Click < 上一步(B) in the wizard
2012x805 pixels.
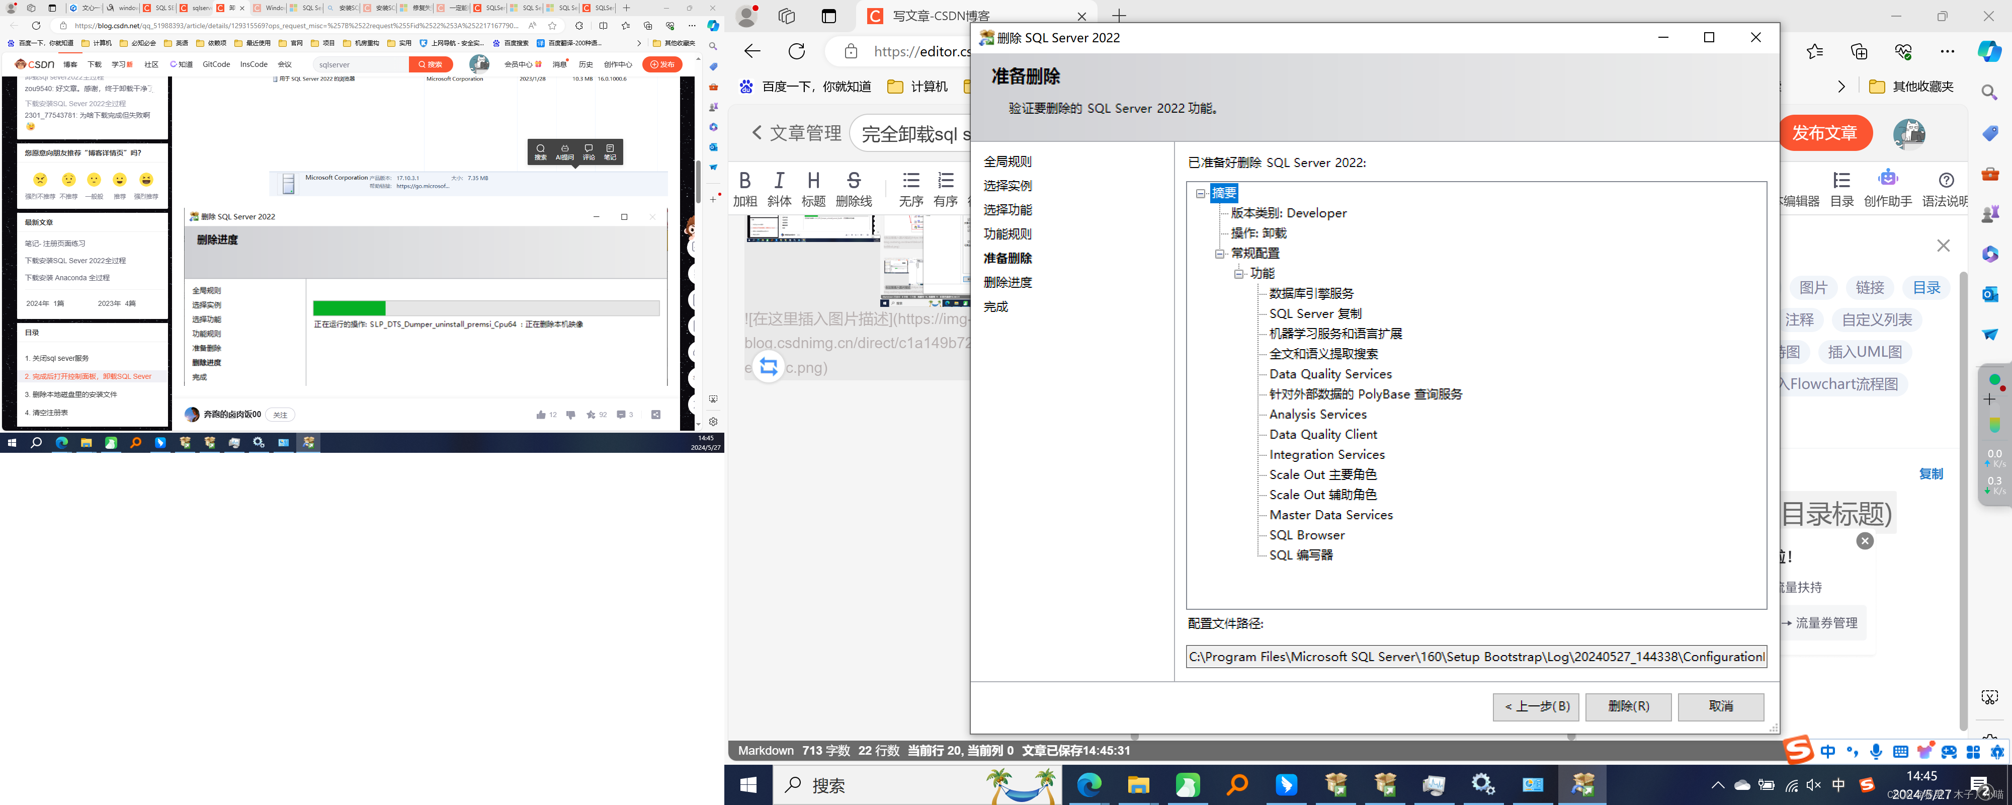pos(1536,706)
